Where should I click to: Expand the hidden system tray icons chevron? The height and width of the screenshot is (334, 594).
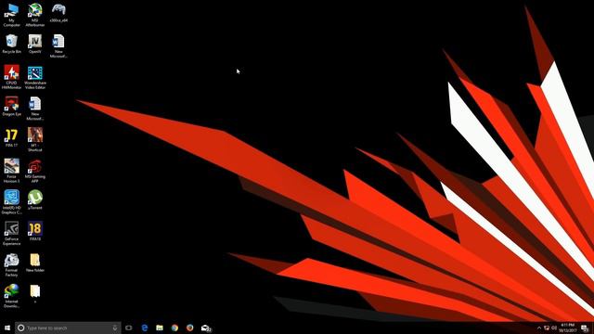click(x=539, y=328)
